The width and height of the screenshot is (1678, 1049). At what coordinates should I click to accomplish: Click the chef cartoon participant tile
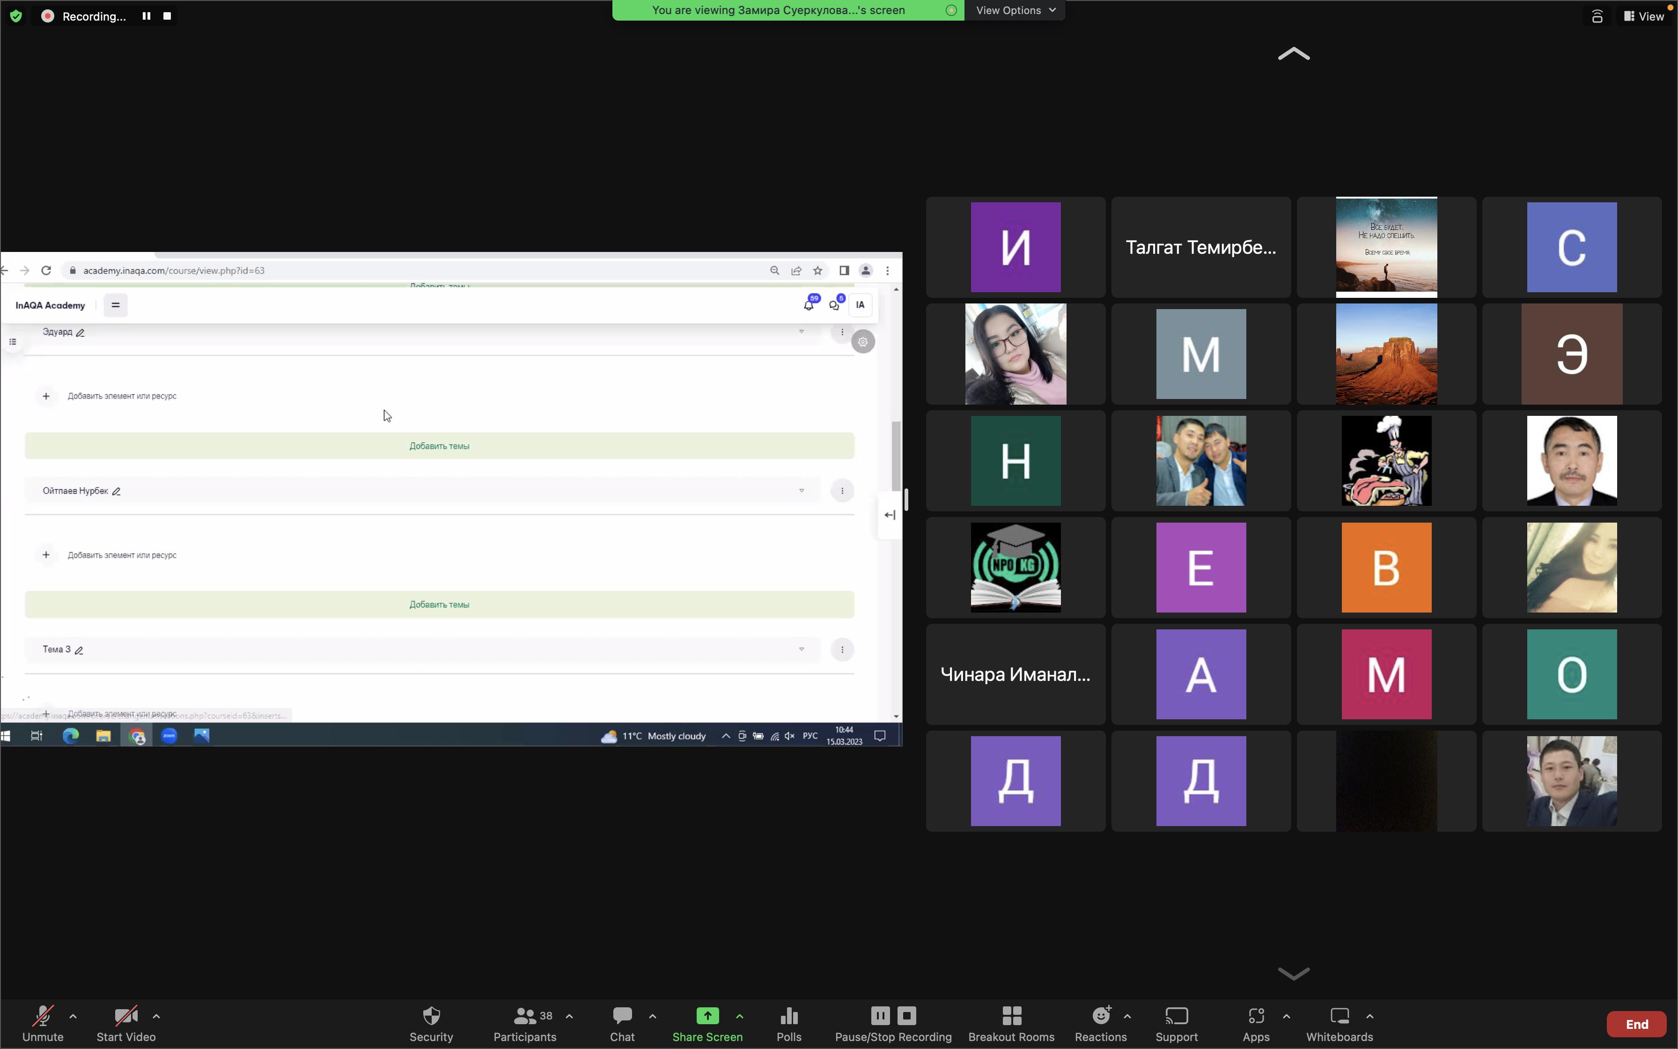point(1386,461)
